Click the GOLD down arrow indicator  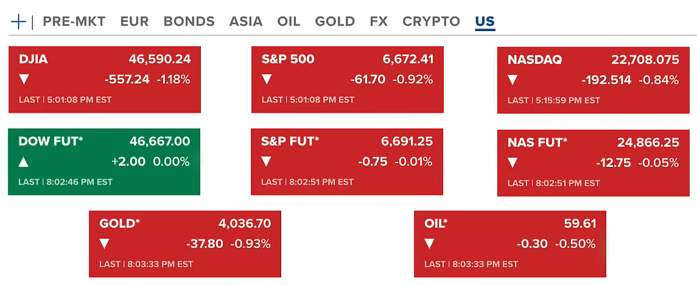[105, 244]
